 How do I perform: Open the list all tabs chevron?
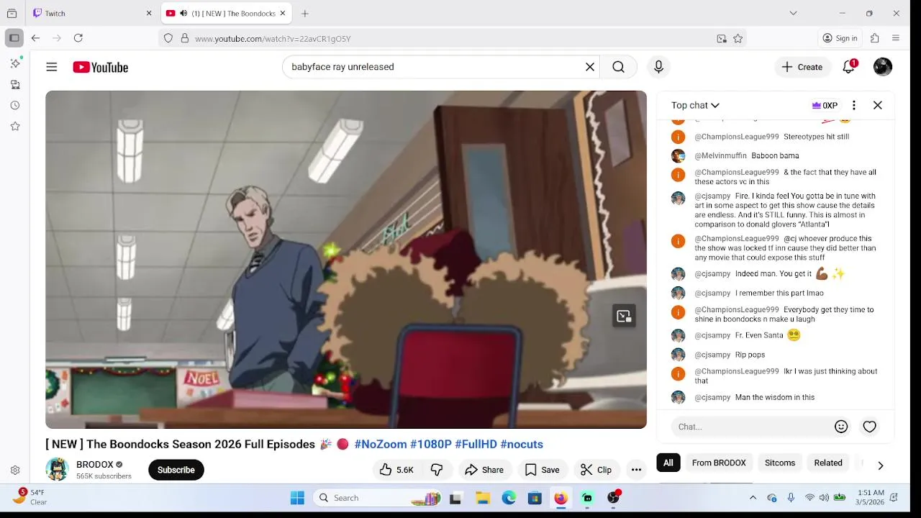coord(793,13)
